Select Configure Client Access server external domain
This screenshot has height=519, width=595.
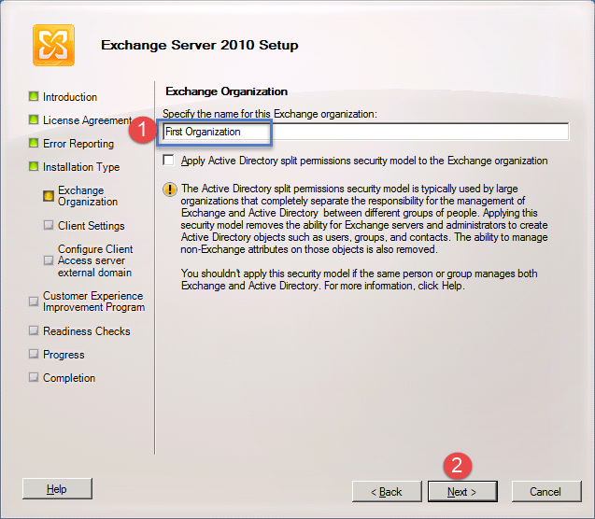tap(95, 260)
